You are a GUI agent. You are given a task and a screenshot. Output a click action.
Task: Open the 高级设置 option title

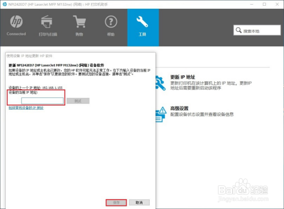point(180,109)
